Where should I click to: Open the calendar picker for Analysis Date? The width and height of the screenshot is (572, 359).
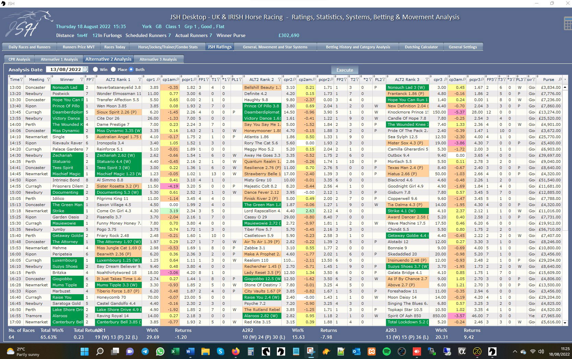click(85, 69)
